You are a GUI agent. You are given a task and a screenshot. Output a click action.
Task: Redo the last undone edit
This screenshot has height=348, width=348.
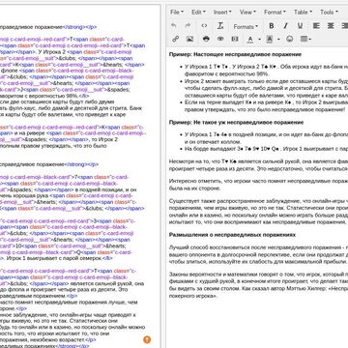(x=188, y=26)
